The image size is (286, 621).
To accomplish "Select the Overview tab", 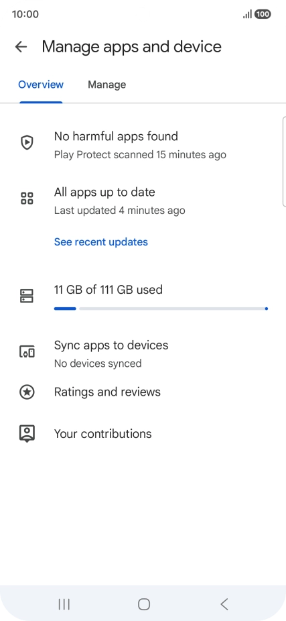I will [41, 84].
